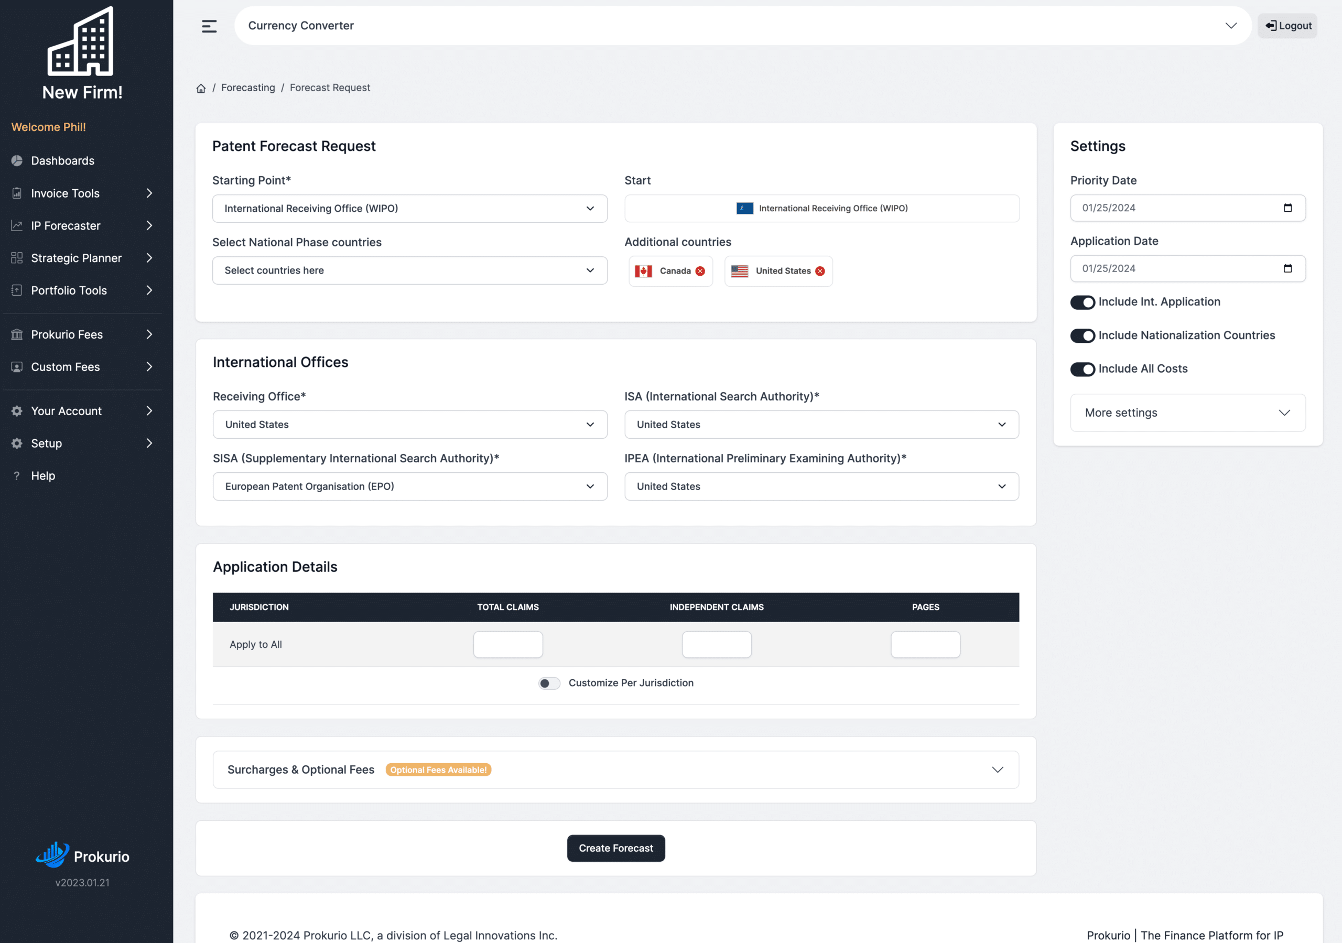Click the Total Claims Apply to All field
The height and width of the screenshot is (943, 1342).
(508, 645)
